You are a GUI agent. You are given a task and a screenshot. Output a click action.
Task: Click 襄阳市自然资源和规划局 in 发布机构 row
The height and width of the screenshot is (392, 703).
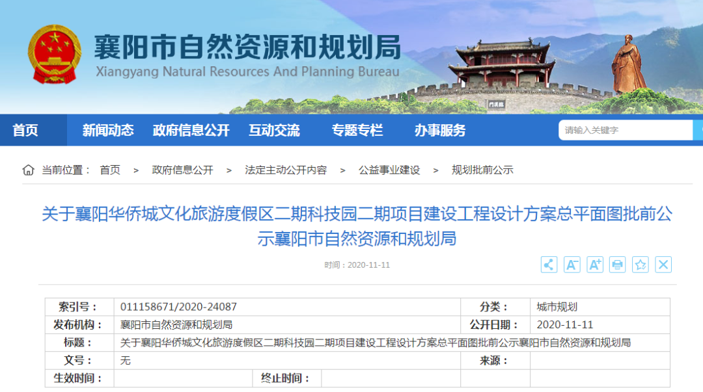coord(176,325)
